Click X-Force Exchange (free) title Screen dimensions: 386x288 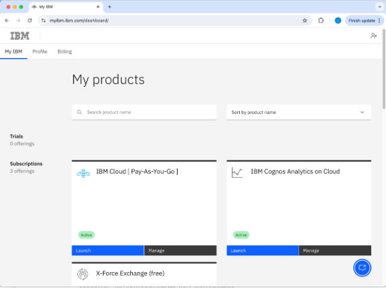pyautogui.click(x=130, y=273)
